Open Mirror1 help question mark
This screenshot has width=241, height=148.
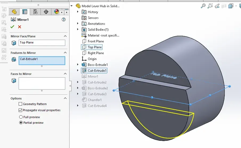coord(64,19)
